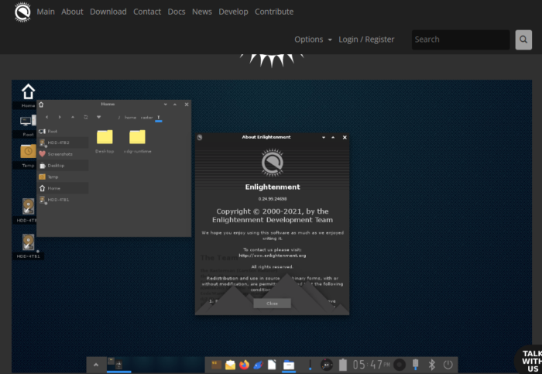
Task: Launch Firefox from the shelf
Action: (x=244, y=365)
